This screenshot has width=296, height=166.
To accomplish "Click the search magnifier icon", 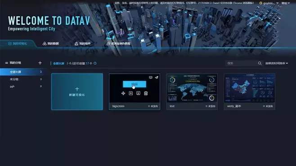I will (260, 63).
